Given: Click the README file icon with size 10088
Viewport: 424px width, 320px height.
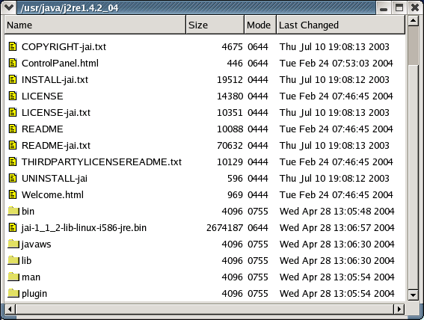Looking at the screenshot, I should point(13,129).
